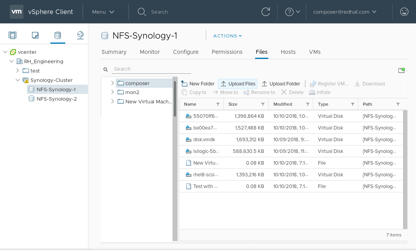Open the VMs and Templates inventory icon
The width and height of the screenshot is (416, 252).
tap(35, 35)
